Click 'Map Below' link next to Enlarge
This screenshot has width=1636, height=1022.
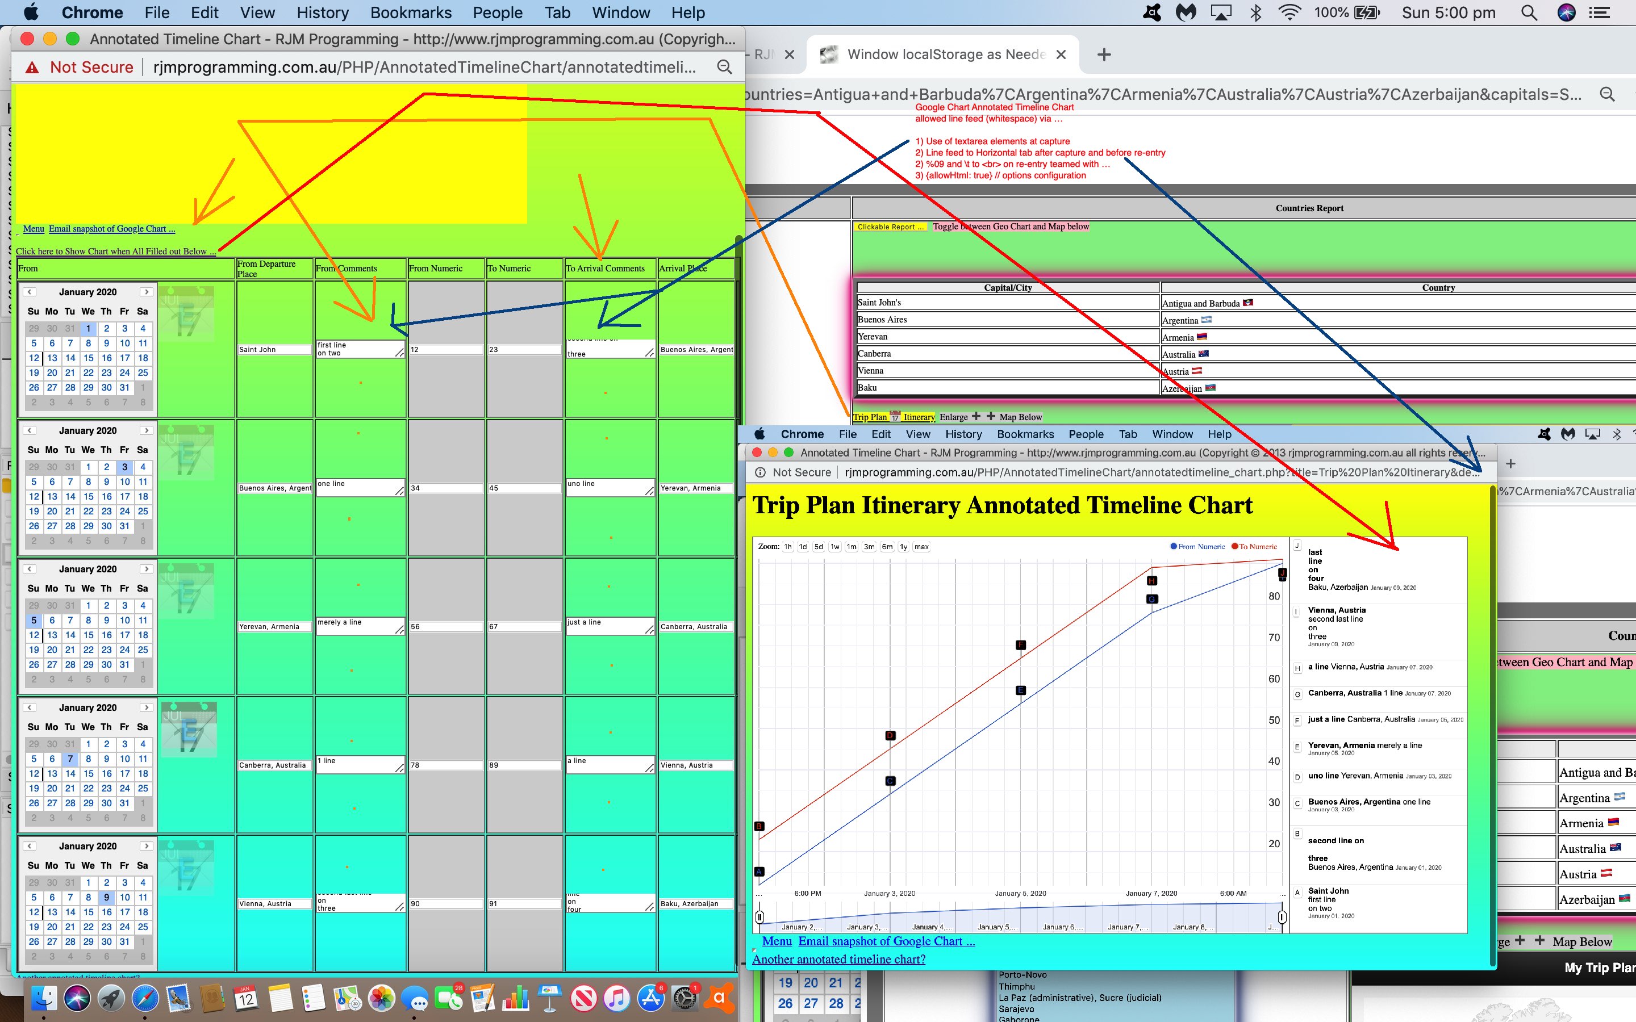[1020, 417]
